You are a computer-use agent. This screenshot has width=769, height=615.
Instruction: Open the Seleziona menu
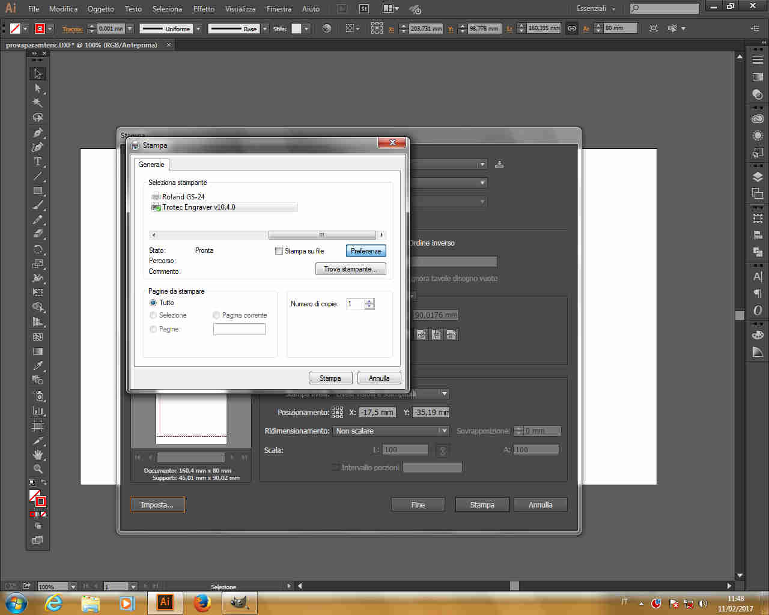click(x=167, y=8)
